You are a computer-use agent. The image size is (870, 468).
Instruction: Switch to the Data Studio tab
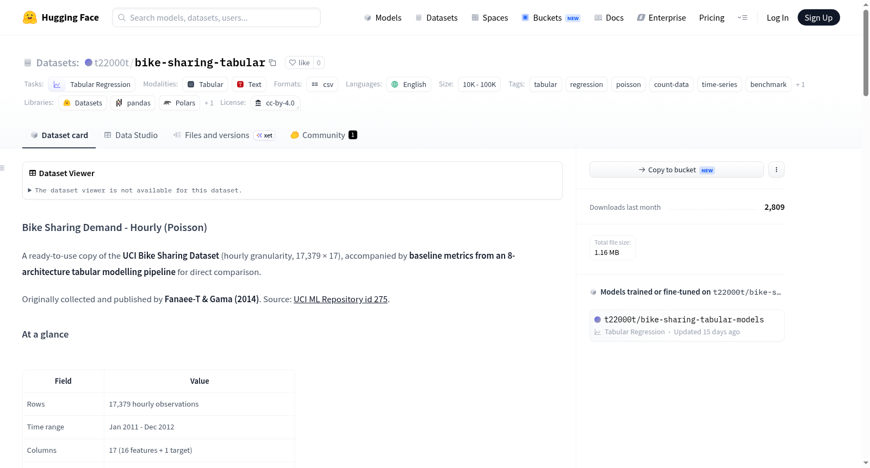tap(131, 135)
